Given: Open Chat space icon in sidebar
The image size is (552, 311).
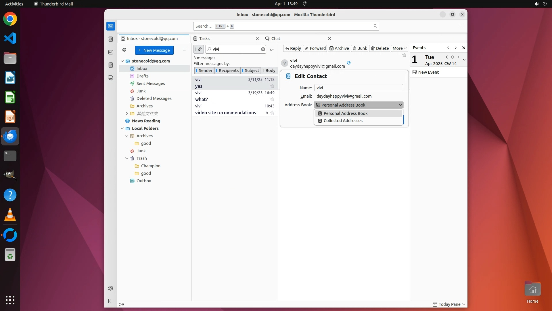Looking at the screenshot, I should click(111, 78).
